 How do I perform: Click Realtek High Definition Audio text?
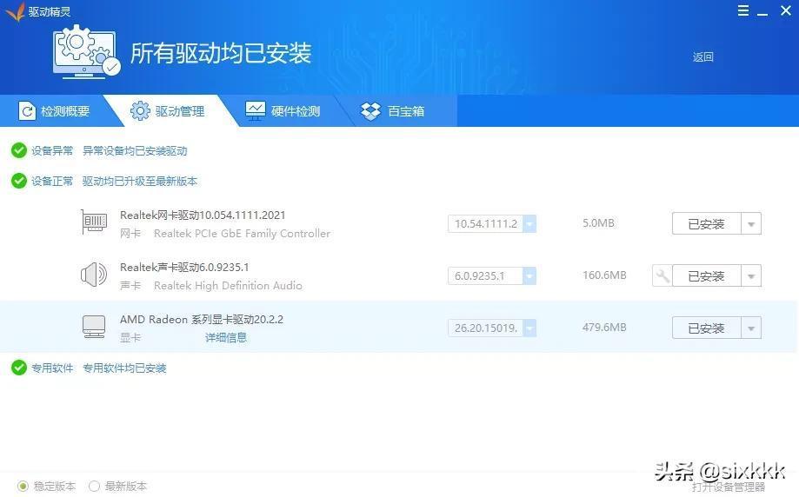point(228,286)
